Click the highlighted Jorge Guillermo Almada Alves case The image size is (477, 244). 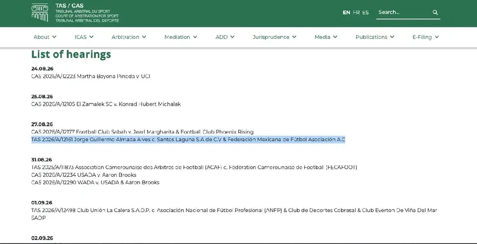[188, 140]
